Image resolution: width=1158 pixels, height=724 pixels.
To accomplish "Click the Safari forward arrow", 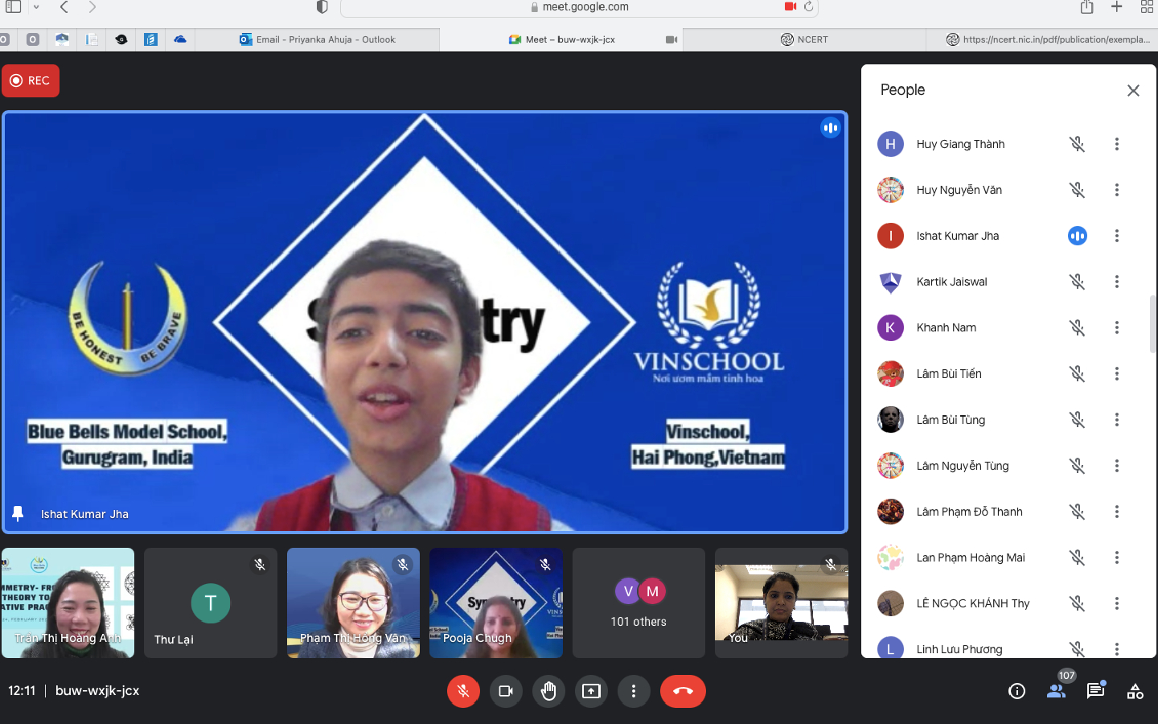I will (x=92, y=7).
